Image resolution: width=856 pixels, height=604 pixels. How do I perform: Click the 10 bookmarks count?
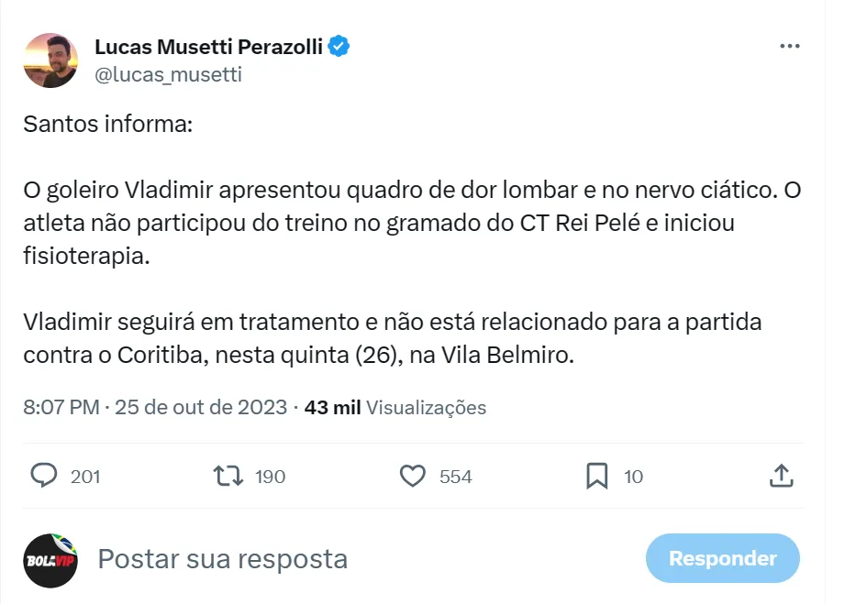pos(633,477)
